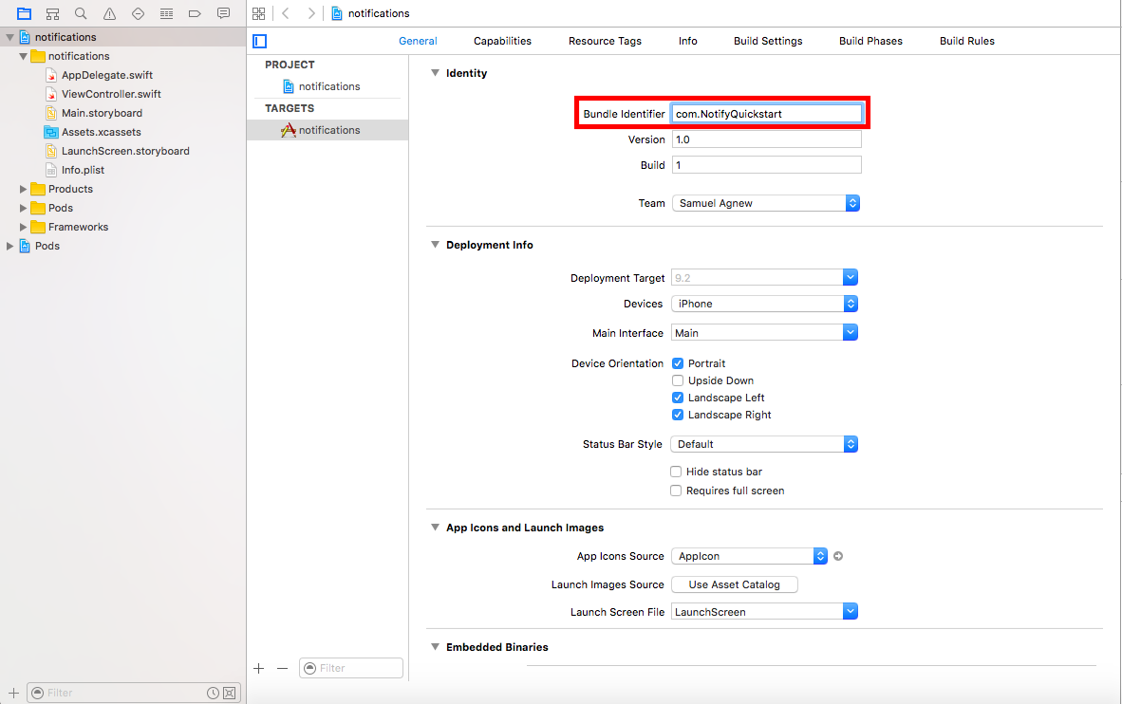The width and height of the screenshot is (1122, 704).
Task: Select Assets.xcassets in the navigator
Action: click(101, 132)
